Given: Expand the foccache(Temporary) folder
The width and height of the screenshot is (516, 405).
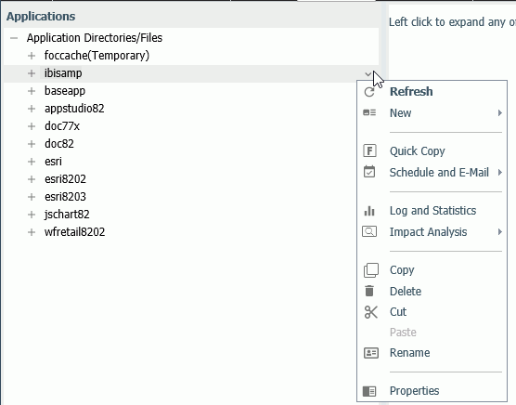Looking at the screenshot, I should coord(32,56).
